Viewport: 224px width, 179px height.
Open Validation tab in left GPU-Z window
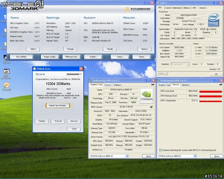pos(117,85)
